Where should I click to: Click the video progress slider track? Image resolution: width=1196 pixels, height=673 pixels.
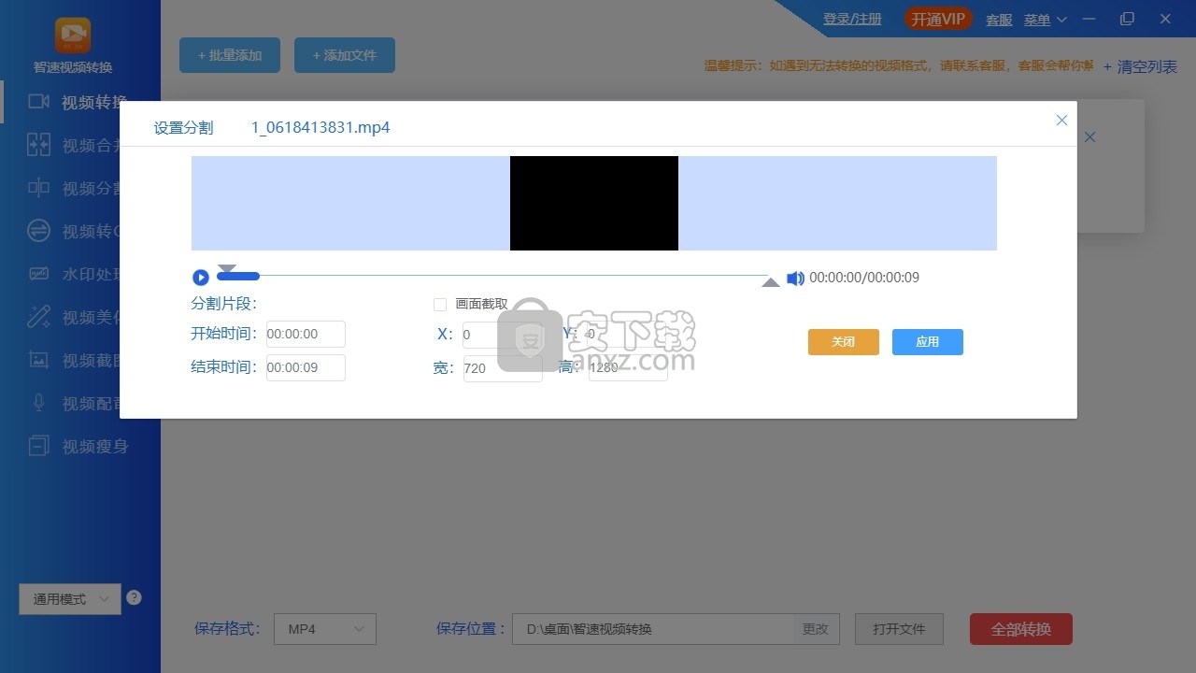pos(493,276)
